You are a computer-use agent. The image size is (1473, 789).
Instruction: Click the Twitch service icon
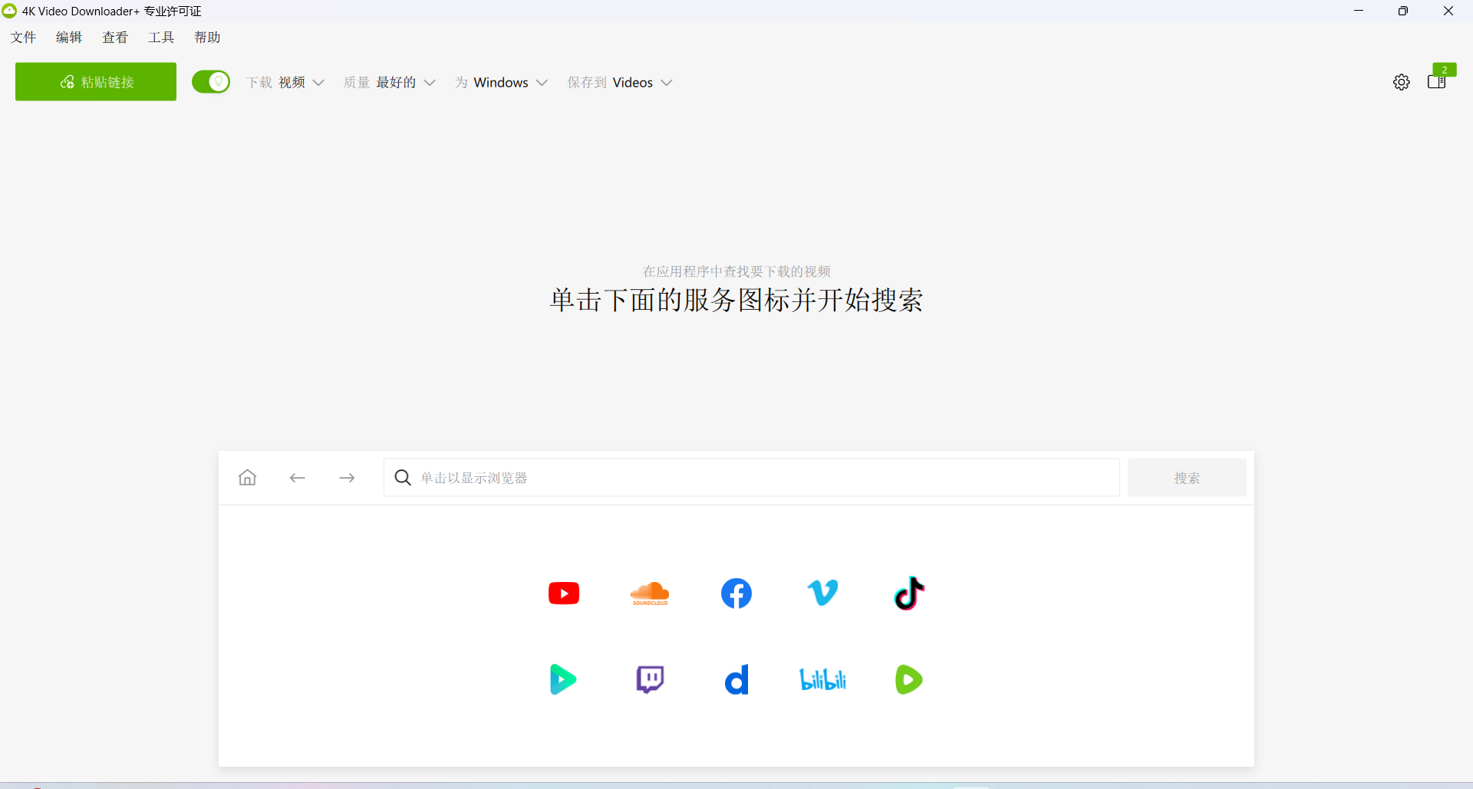pos(650,679)
